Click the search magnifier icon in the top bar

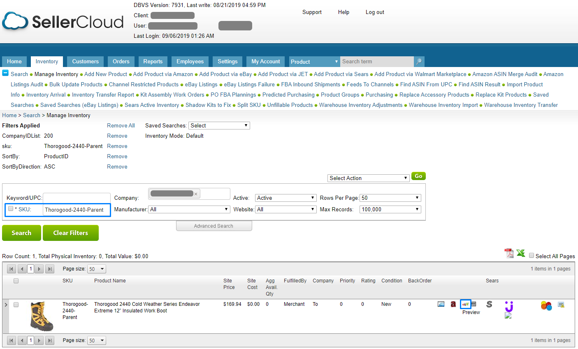click(x=419, y=62)
